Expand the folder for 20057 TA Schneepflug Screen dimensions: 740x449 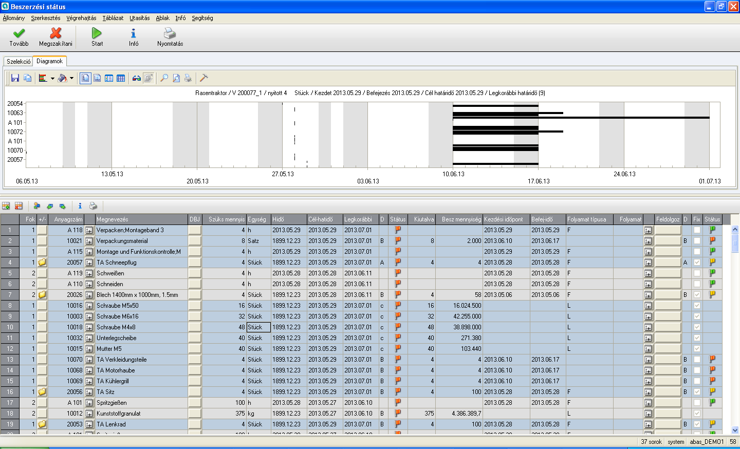coord(42,263)
